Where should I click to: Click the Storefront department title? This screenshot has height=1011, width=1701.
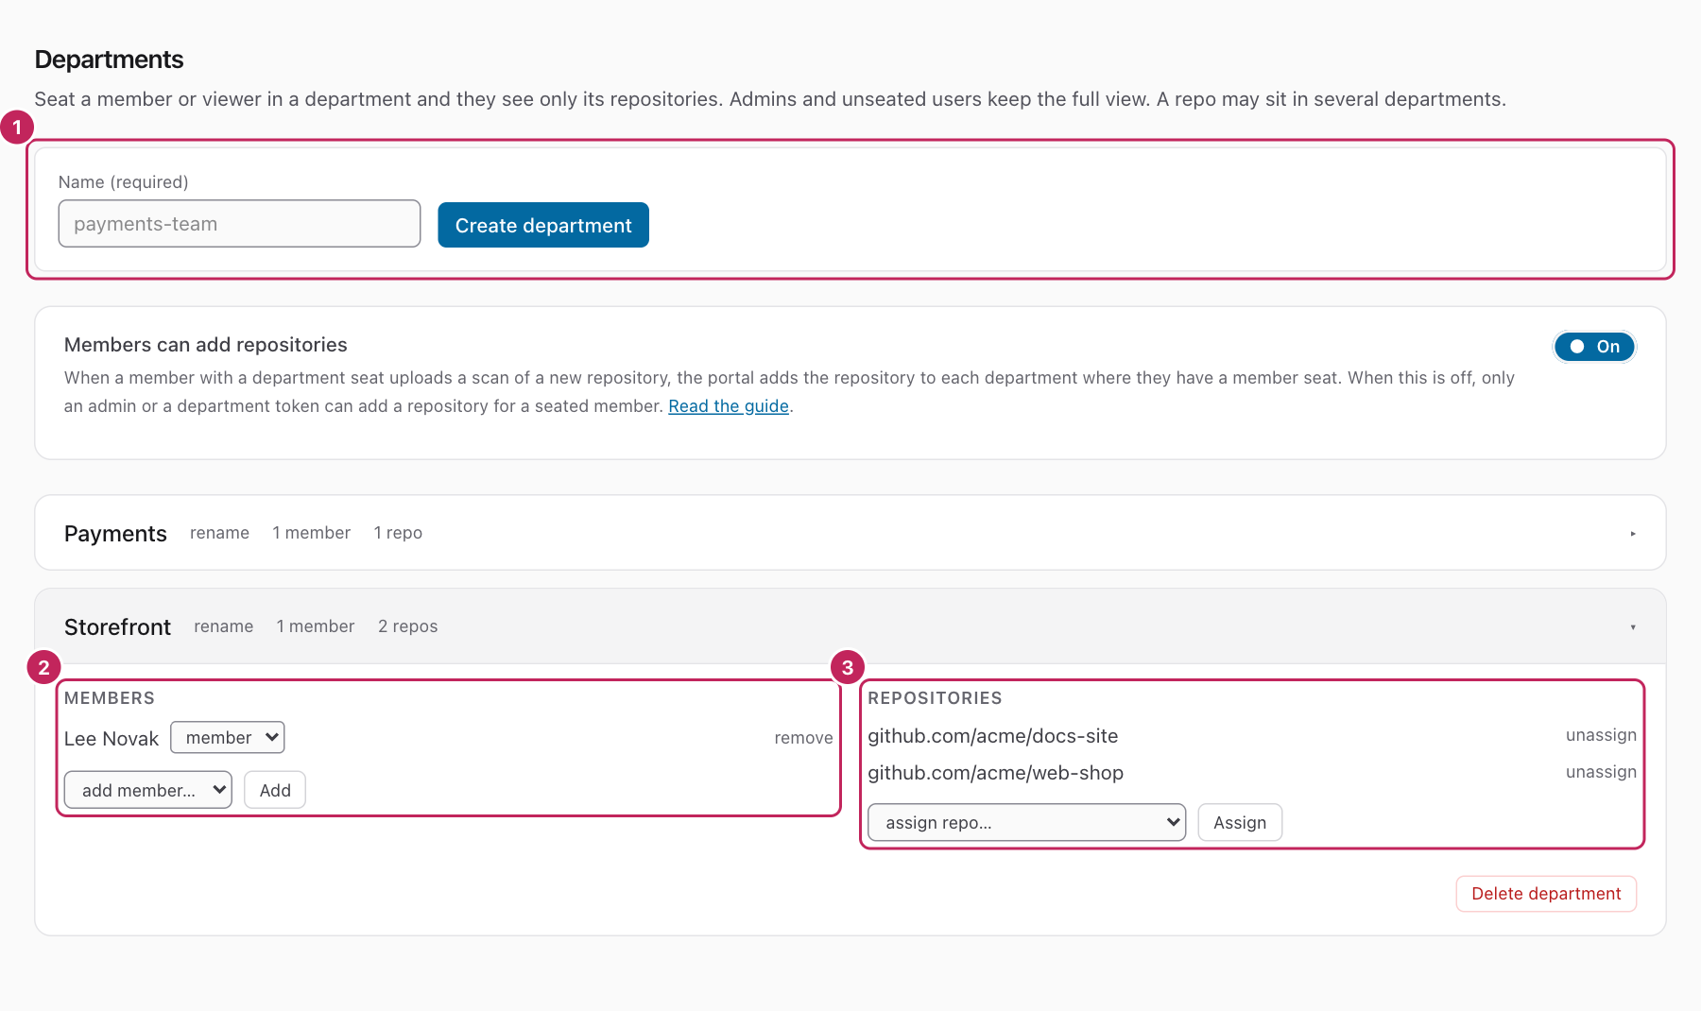coord(117,627)
